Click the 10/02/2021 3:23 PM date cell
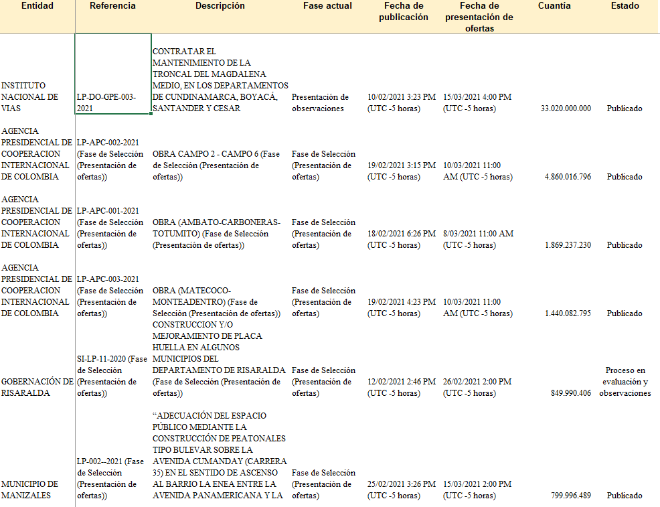 point(401,102)
